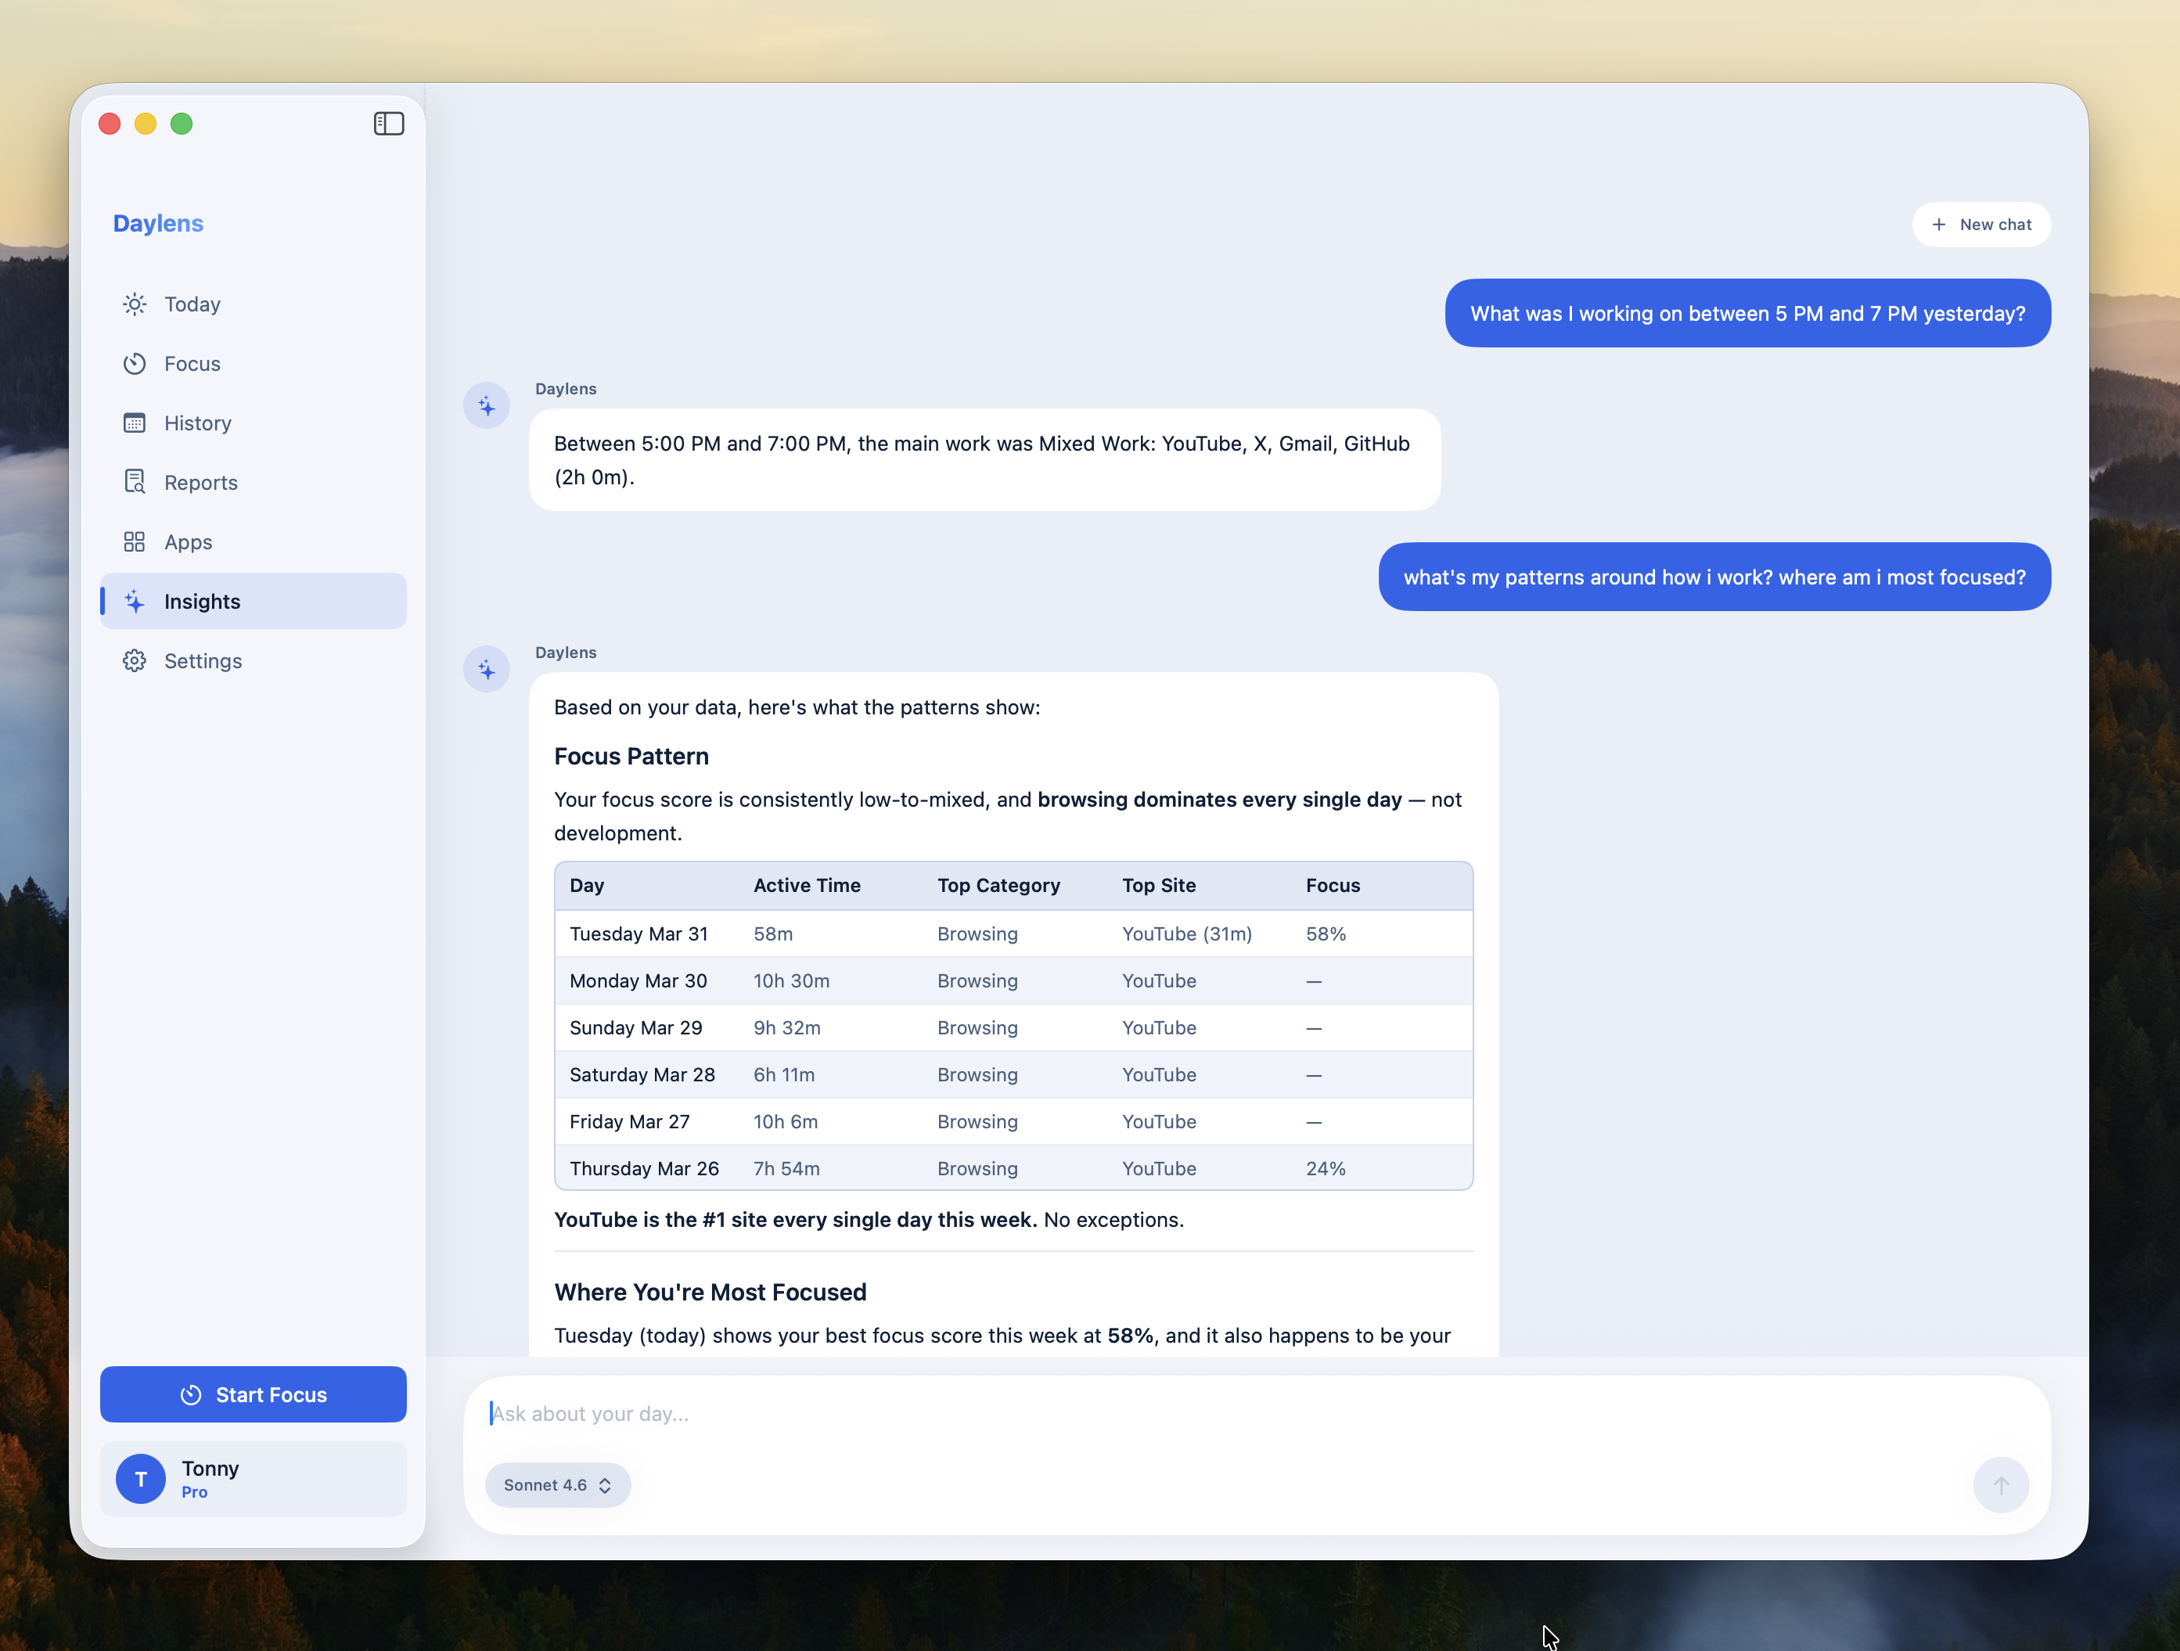The image size is (2180, 1651).
Task: Open Tonny Pro account profile
Action: point(254,1479)
